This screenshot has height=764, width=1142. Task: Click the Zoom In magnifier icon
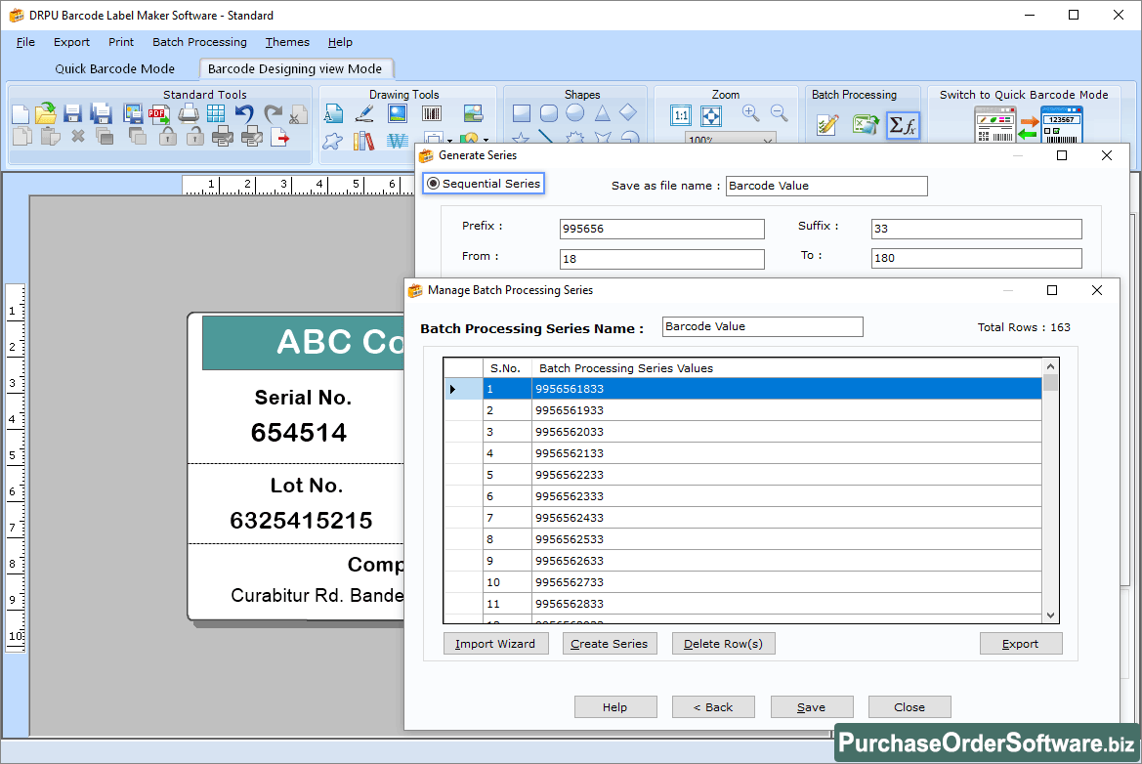coord(748,112)
